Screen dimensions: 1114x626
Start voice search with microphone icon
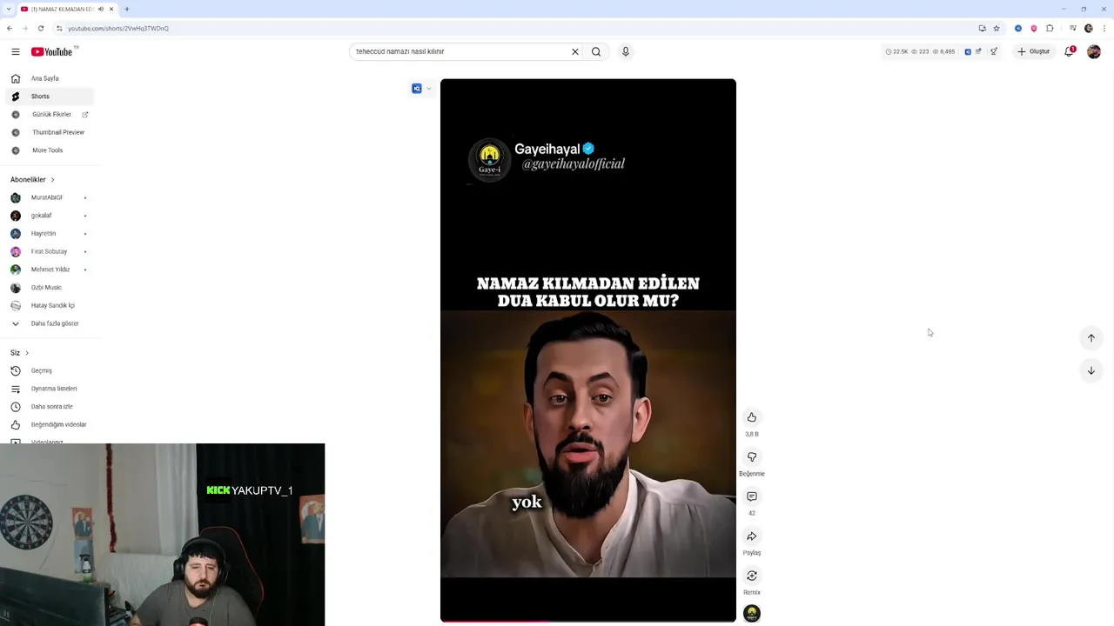click(x=625, y=51)
